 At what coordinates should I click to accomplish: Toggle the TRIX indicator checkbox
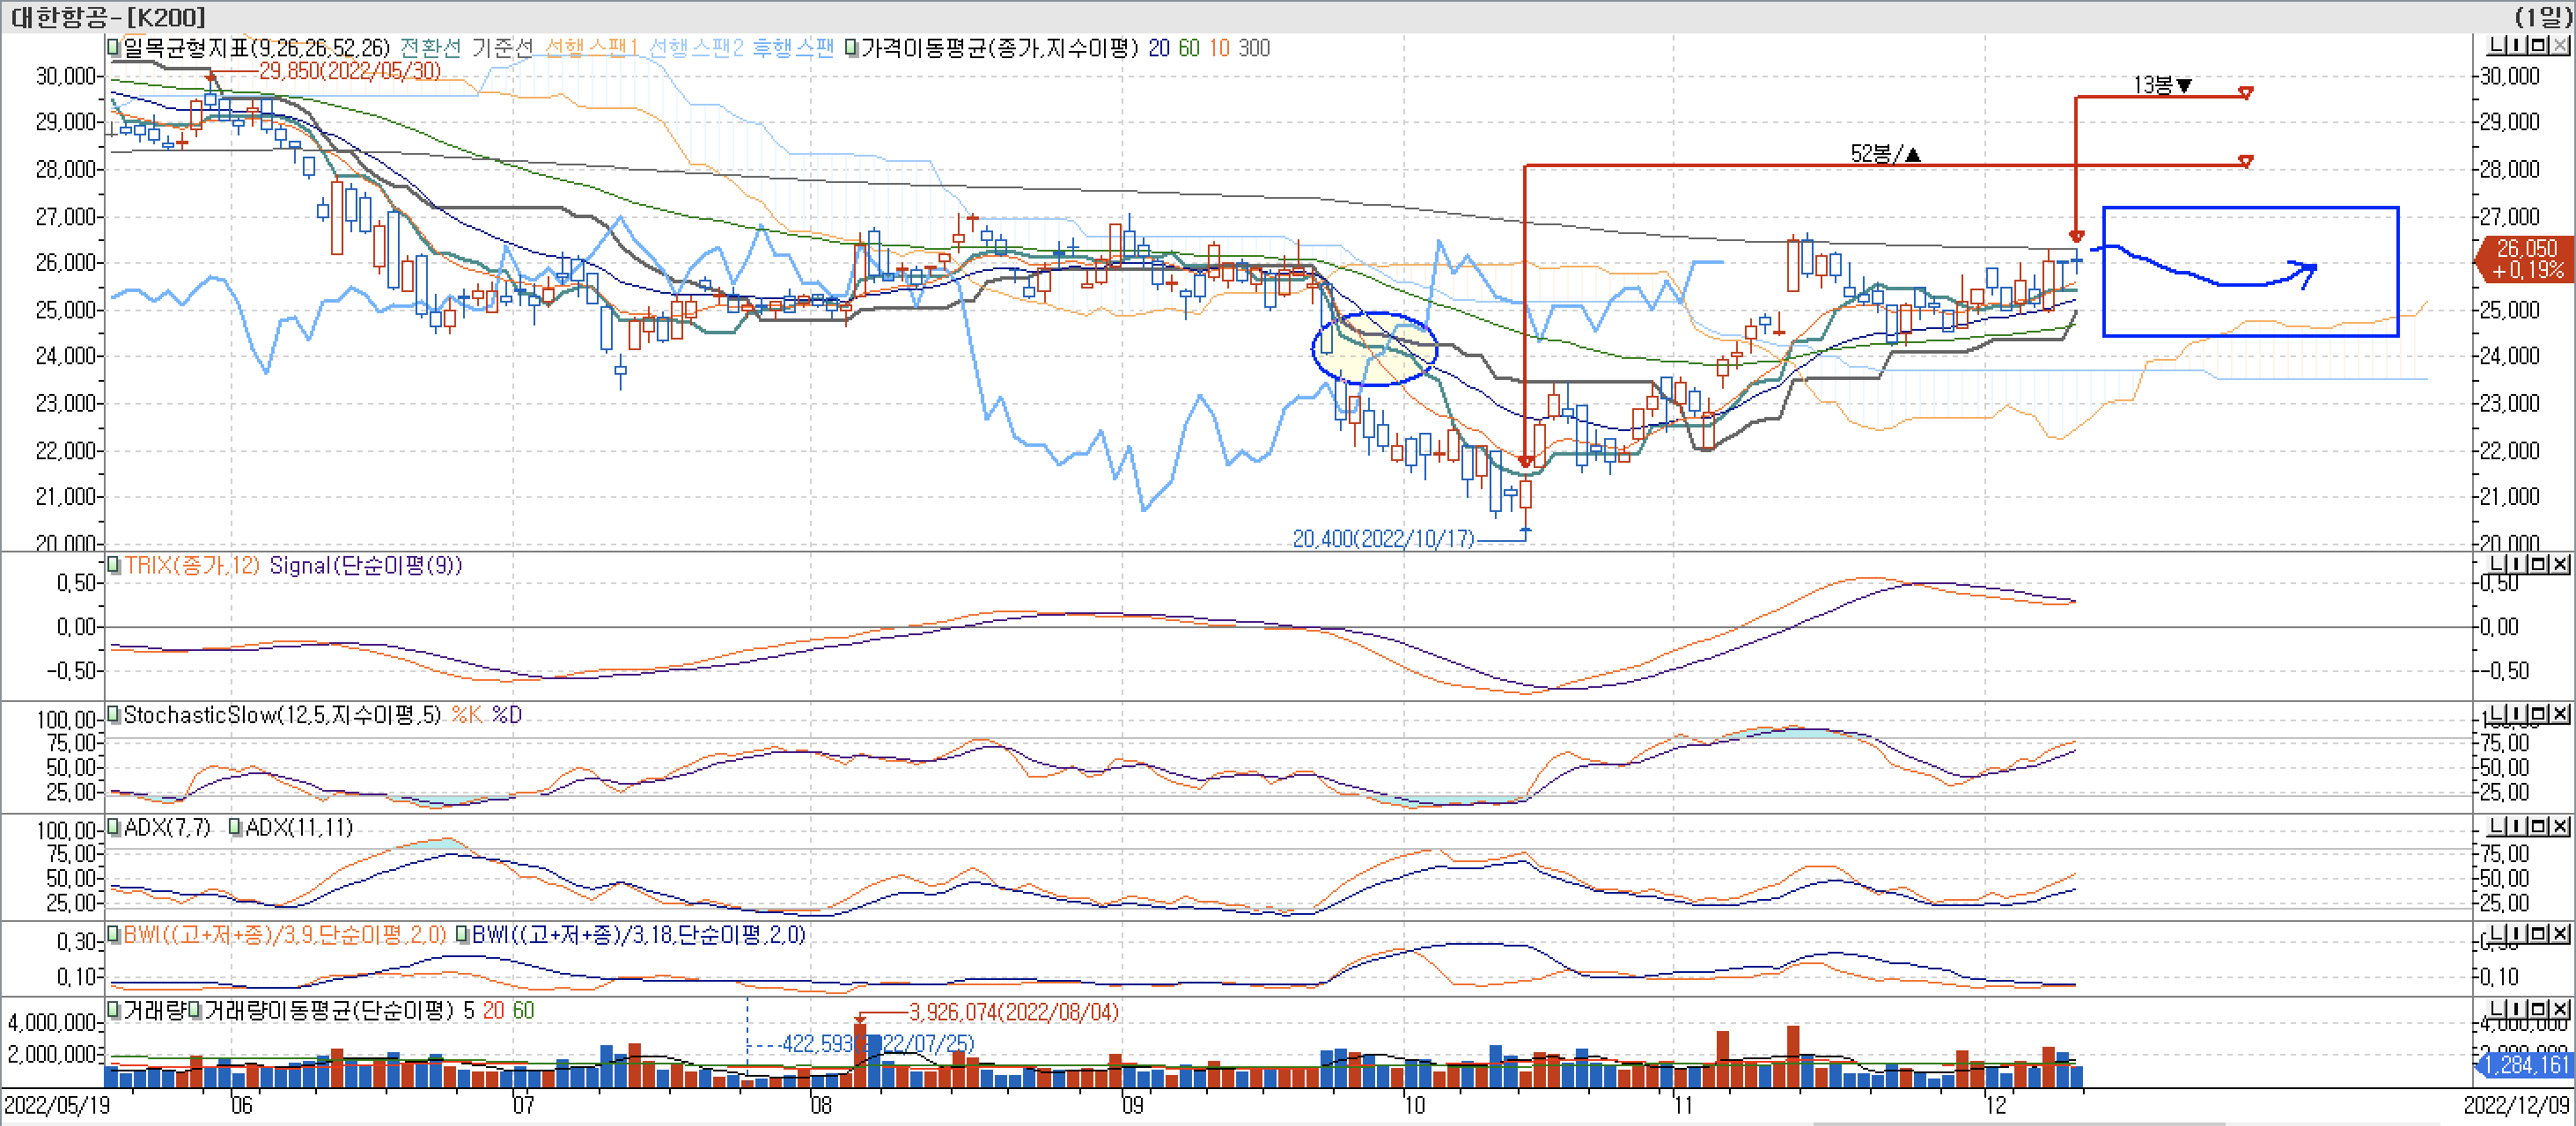pyautogui.click(x=114, y=566)
